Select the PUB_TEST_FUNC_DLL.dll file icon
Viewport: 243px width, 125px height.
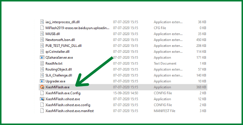pyautogui.click(x=42, y=46)
